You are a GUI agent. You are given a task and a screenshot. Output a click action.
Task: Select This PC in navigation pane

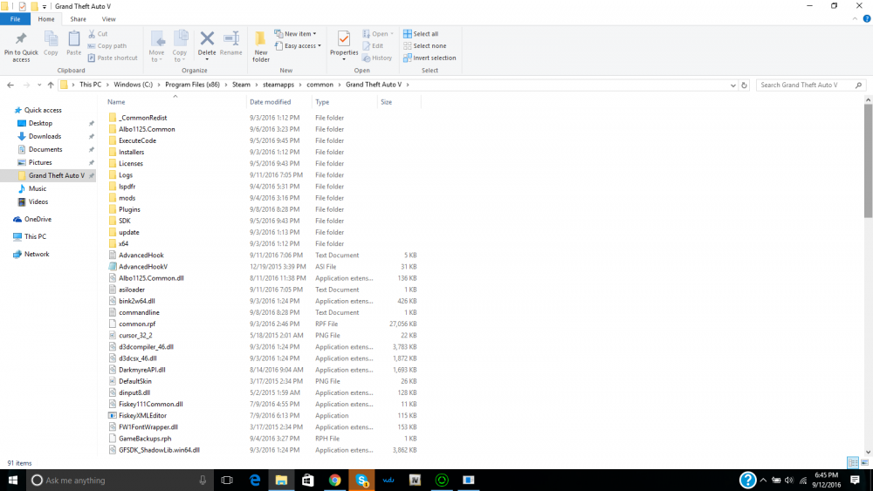35,236
